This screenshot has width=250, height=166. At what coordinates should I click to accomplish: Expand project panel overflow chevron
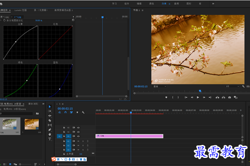click(x=43, y=104)
